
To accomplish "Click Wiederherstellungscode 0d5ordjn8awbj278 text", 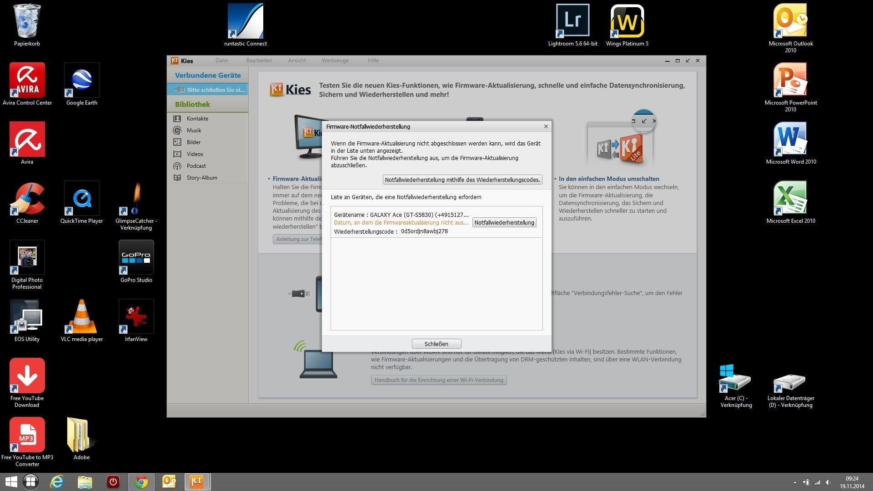I will point(391,231).
